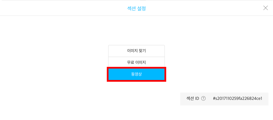Select the 동영상 option
Viewport: 273px width, 120px height.
click(x=136, y=74)
